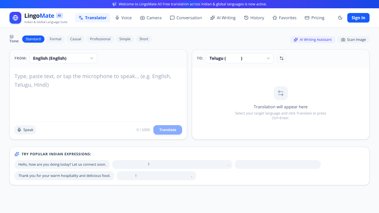Go to Favorites

[x=285, y=18]
